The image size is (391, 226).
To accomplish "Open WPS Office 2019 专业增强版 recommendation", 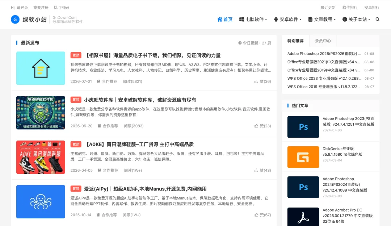I will 324,87.
